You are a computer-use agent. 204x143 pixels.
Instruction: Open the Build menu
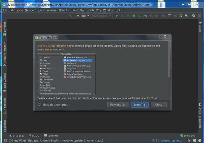coord(75,10)
